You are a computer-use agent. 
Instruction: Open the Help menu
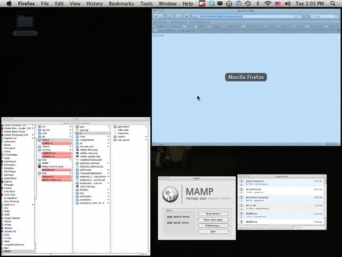(x=188, y=4)
